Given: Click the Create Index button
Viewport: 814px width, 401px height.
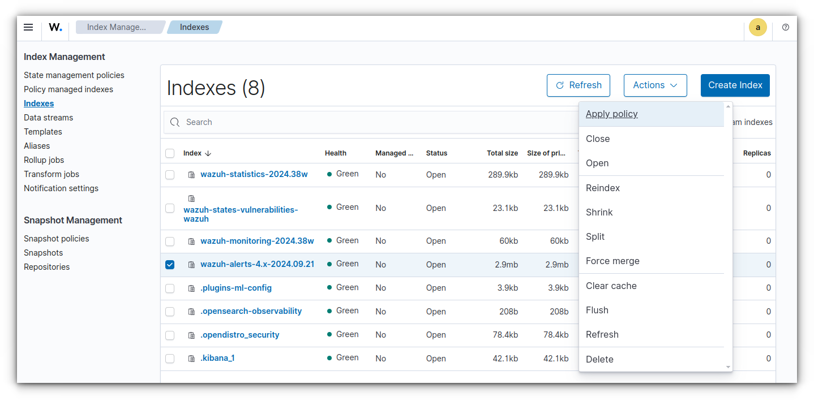Looking at the screenshot, I should coord(735,85).
